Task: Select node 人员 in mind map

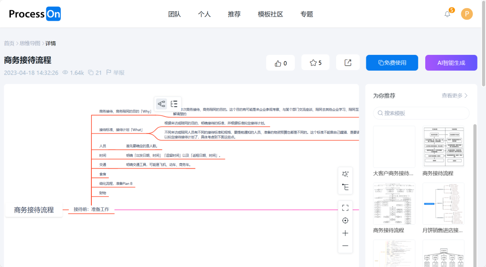Action: [x=103, y=146]
